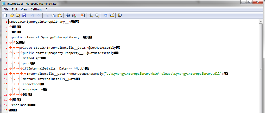
Task: Click "endproperty" on line 14
Action: coord(33,89)
